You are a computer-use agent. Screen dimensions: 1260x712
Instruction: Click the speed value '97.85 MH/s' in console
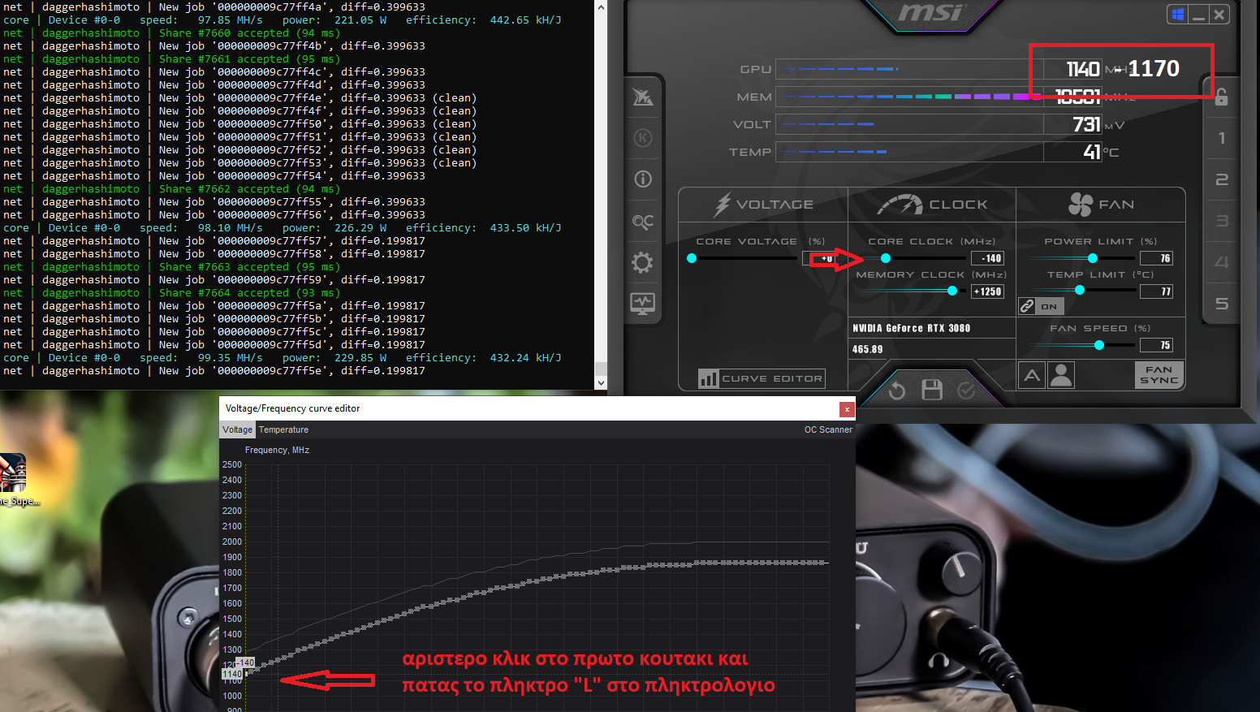pos(231,20)
